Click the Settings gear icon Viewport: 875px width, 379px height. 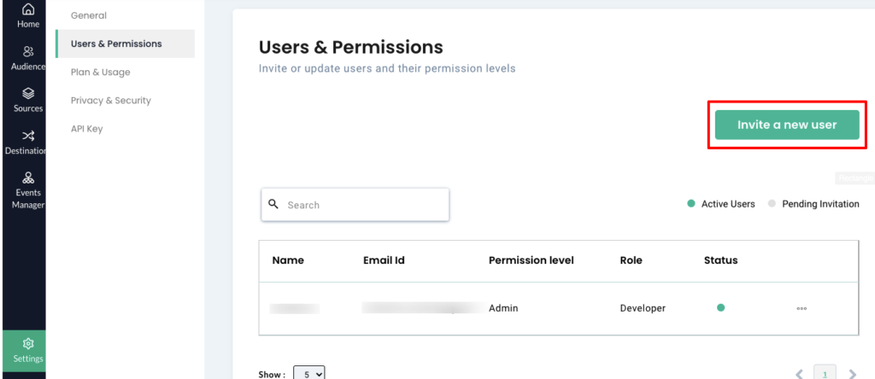coord(28,343)
